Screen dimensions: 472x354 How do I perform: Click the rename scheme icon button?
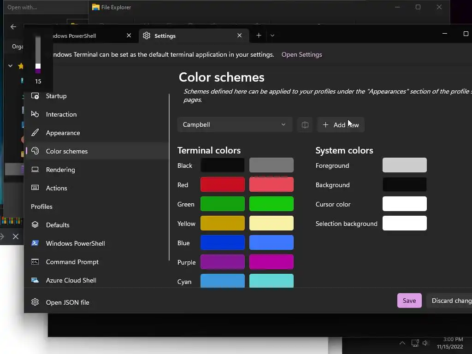tap(305, 124)
